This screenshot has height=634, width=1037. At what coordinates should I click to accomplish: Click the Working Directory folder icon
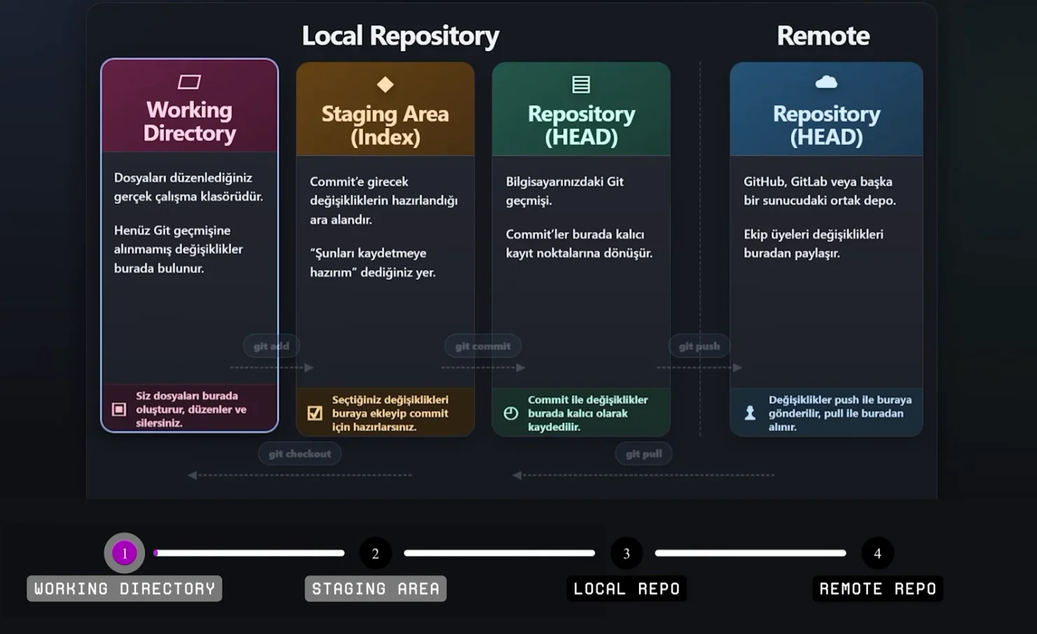click(189, 82)
